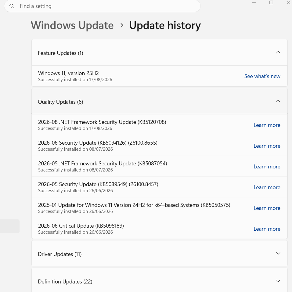Collapse the Quality Updates section chevron
Image resolution: width=292 pixels, height=292 pixels.
click(x=278, y=101)
